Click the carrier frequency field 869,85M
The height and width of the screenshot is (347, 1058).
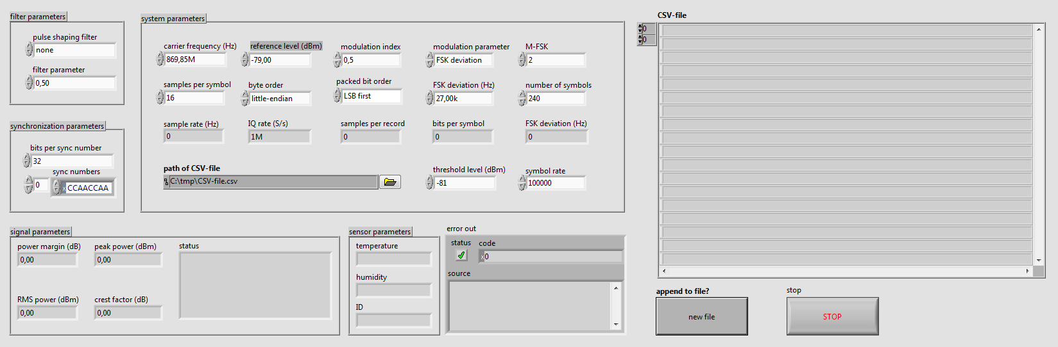click(x=195, y=59)
